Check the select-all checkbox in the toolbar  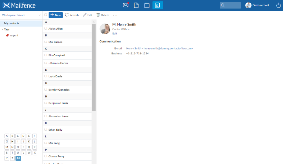pyautogui.click(x=45, y=15)
